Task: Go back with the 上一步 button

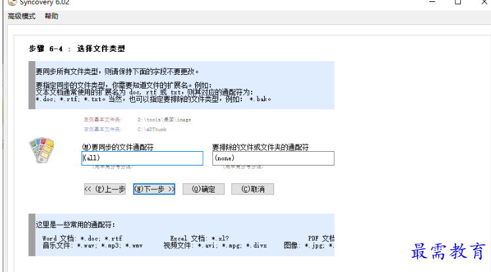Action: coord(105,189)
